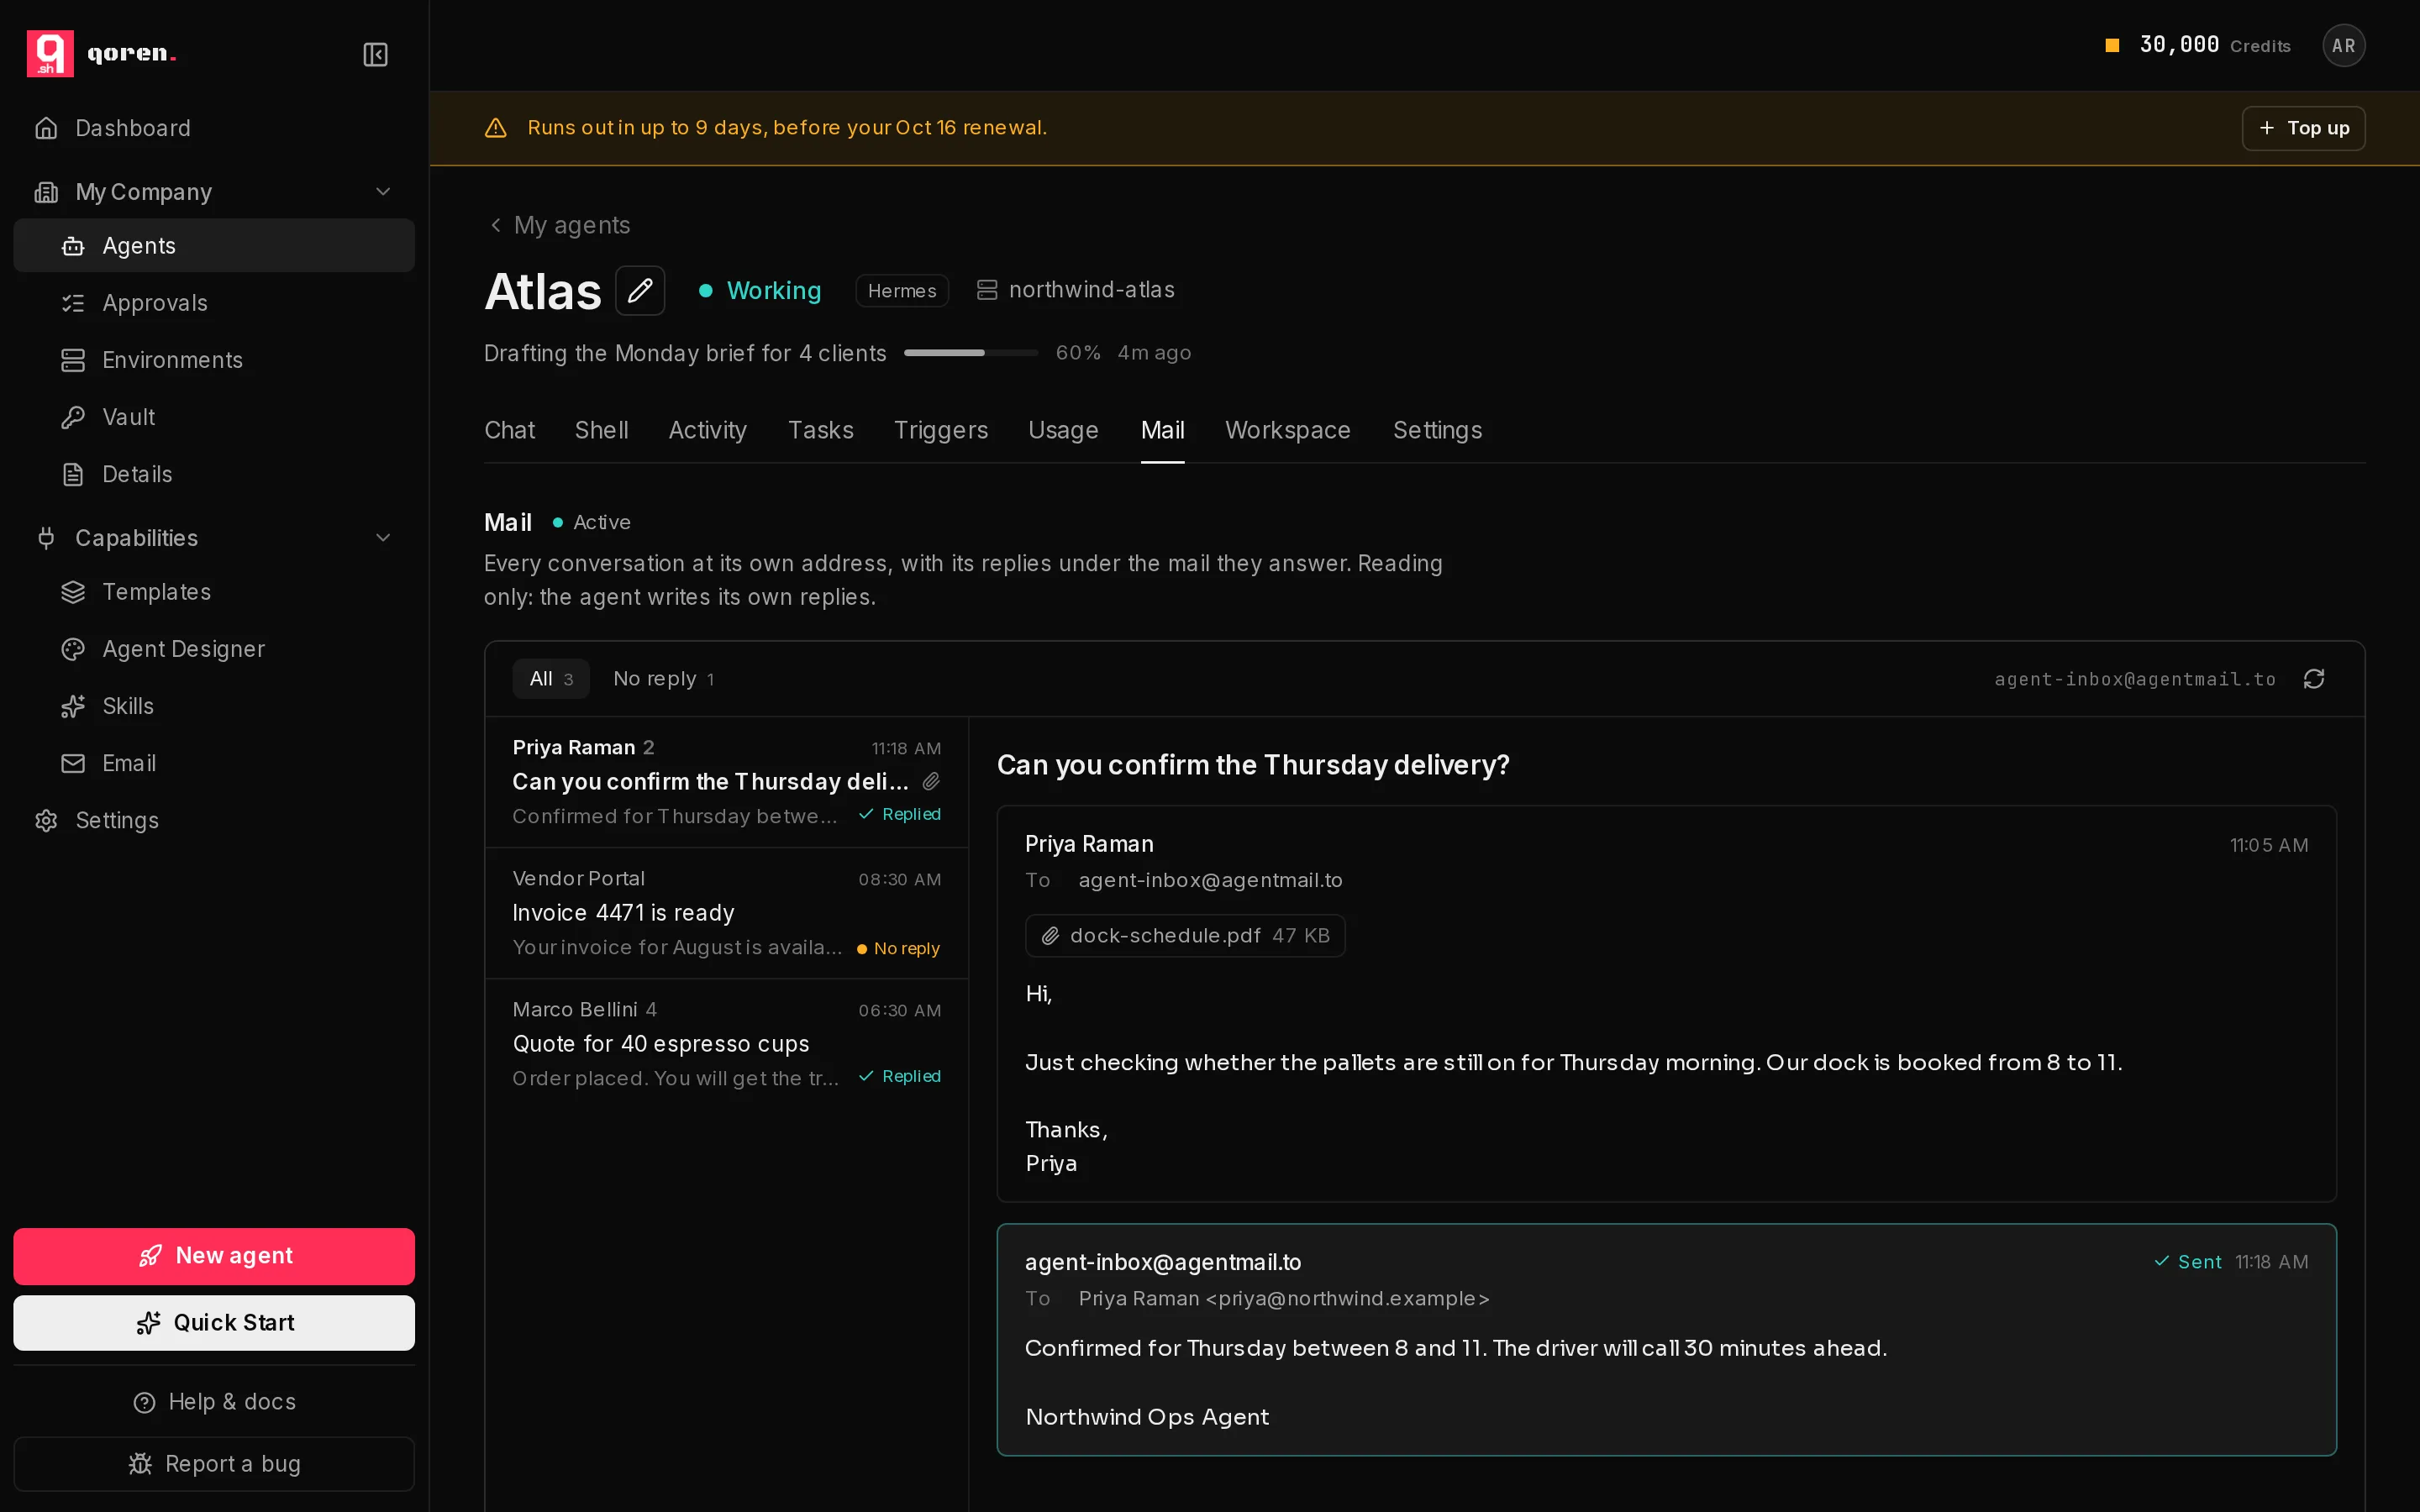Create a New agent
The height and width of the screenshot is (1512, 2420).
pyautogui.click(x=214, y=1256)
